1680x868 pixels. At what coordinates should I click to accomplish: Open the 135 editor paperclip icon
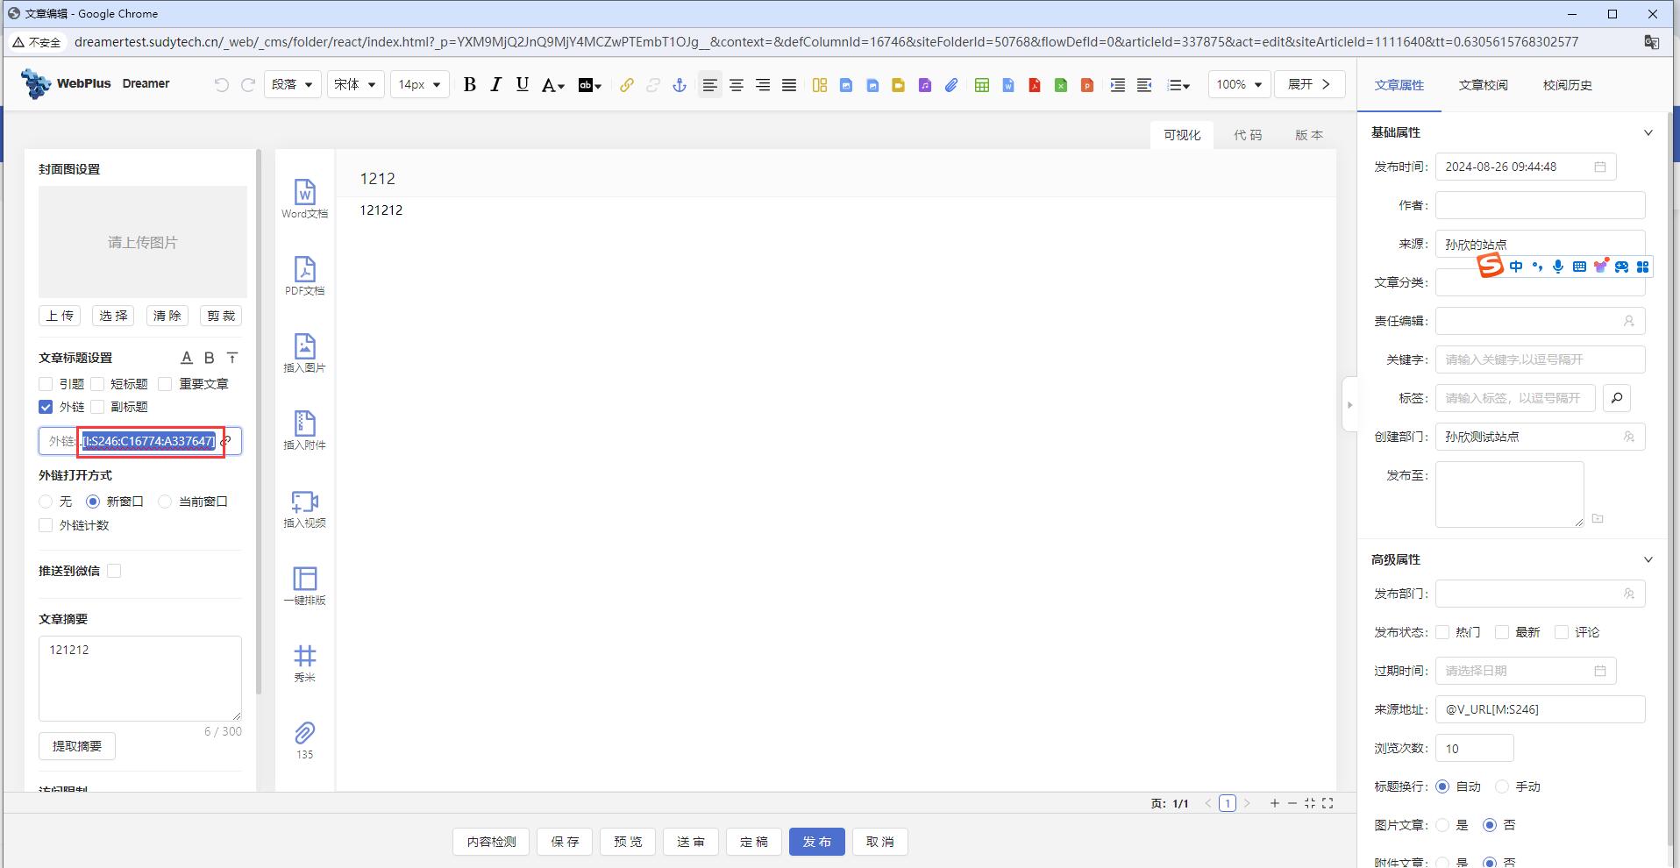click(304, 740)
